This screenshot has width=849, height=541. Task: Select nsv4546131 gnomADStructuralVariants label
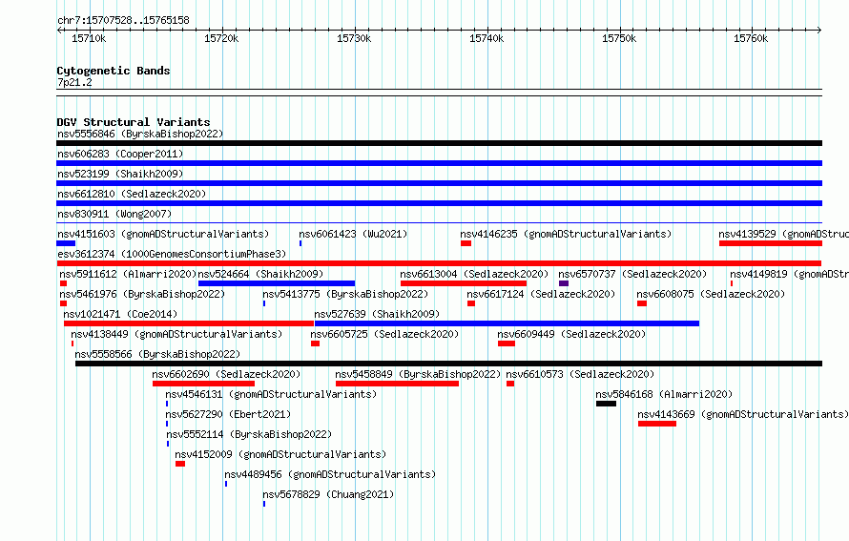(271, 394)
